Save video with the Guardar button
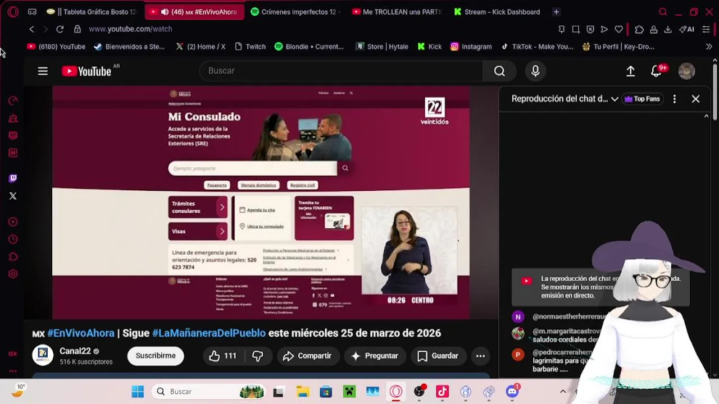This screenshot has height=404, width=719. [x=438, y=356]
